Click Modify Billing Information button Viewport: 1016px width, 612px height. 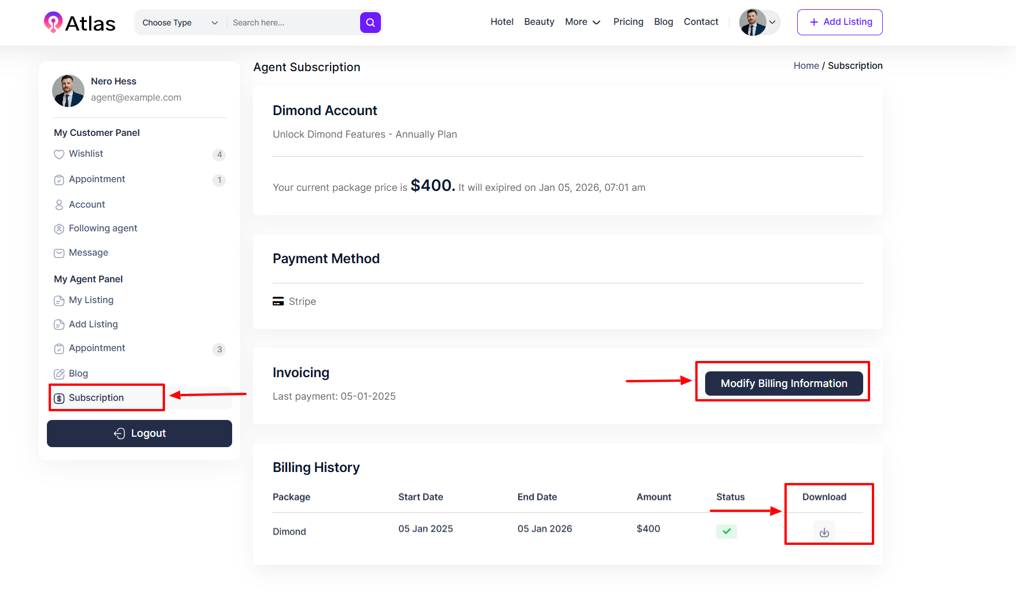point(783,384)
